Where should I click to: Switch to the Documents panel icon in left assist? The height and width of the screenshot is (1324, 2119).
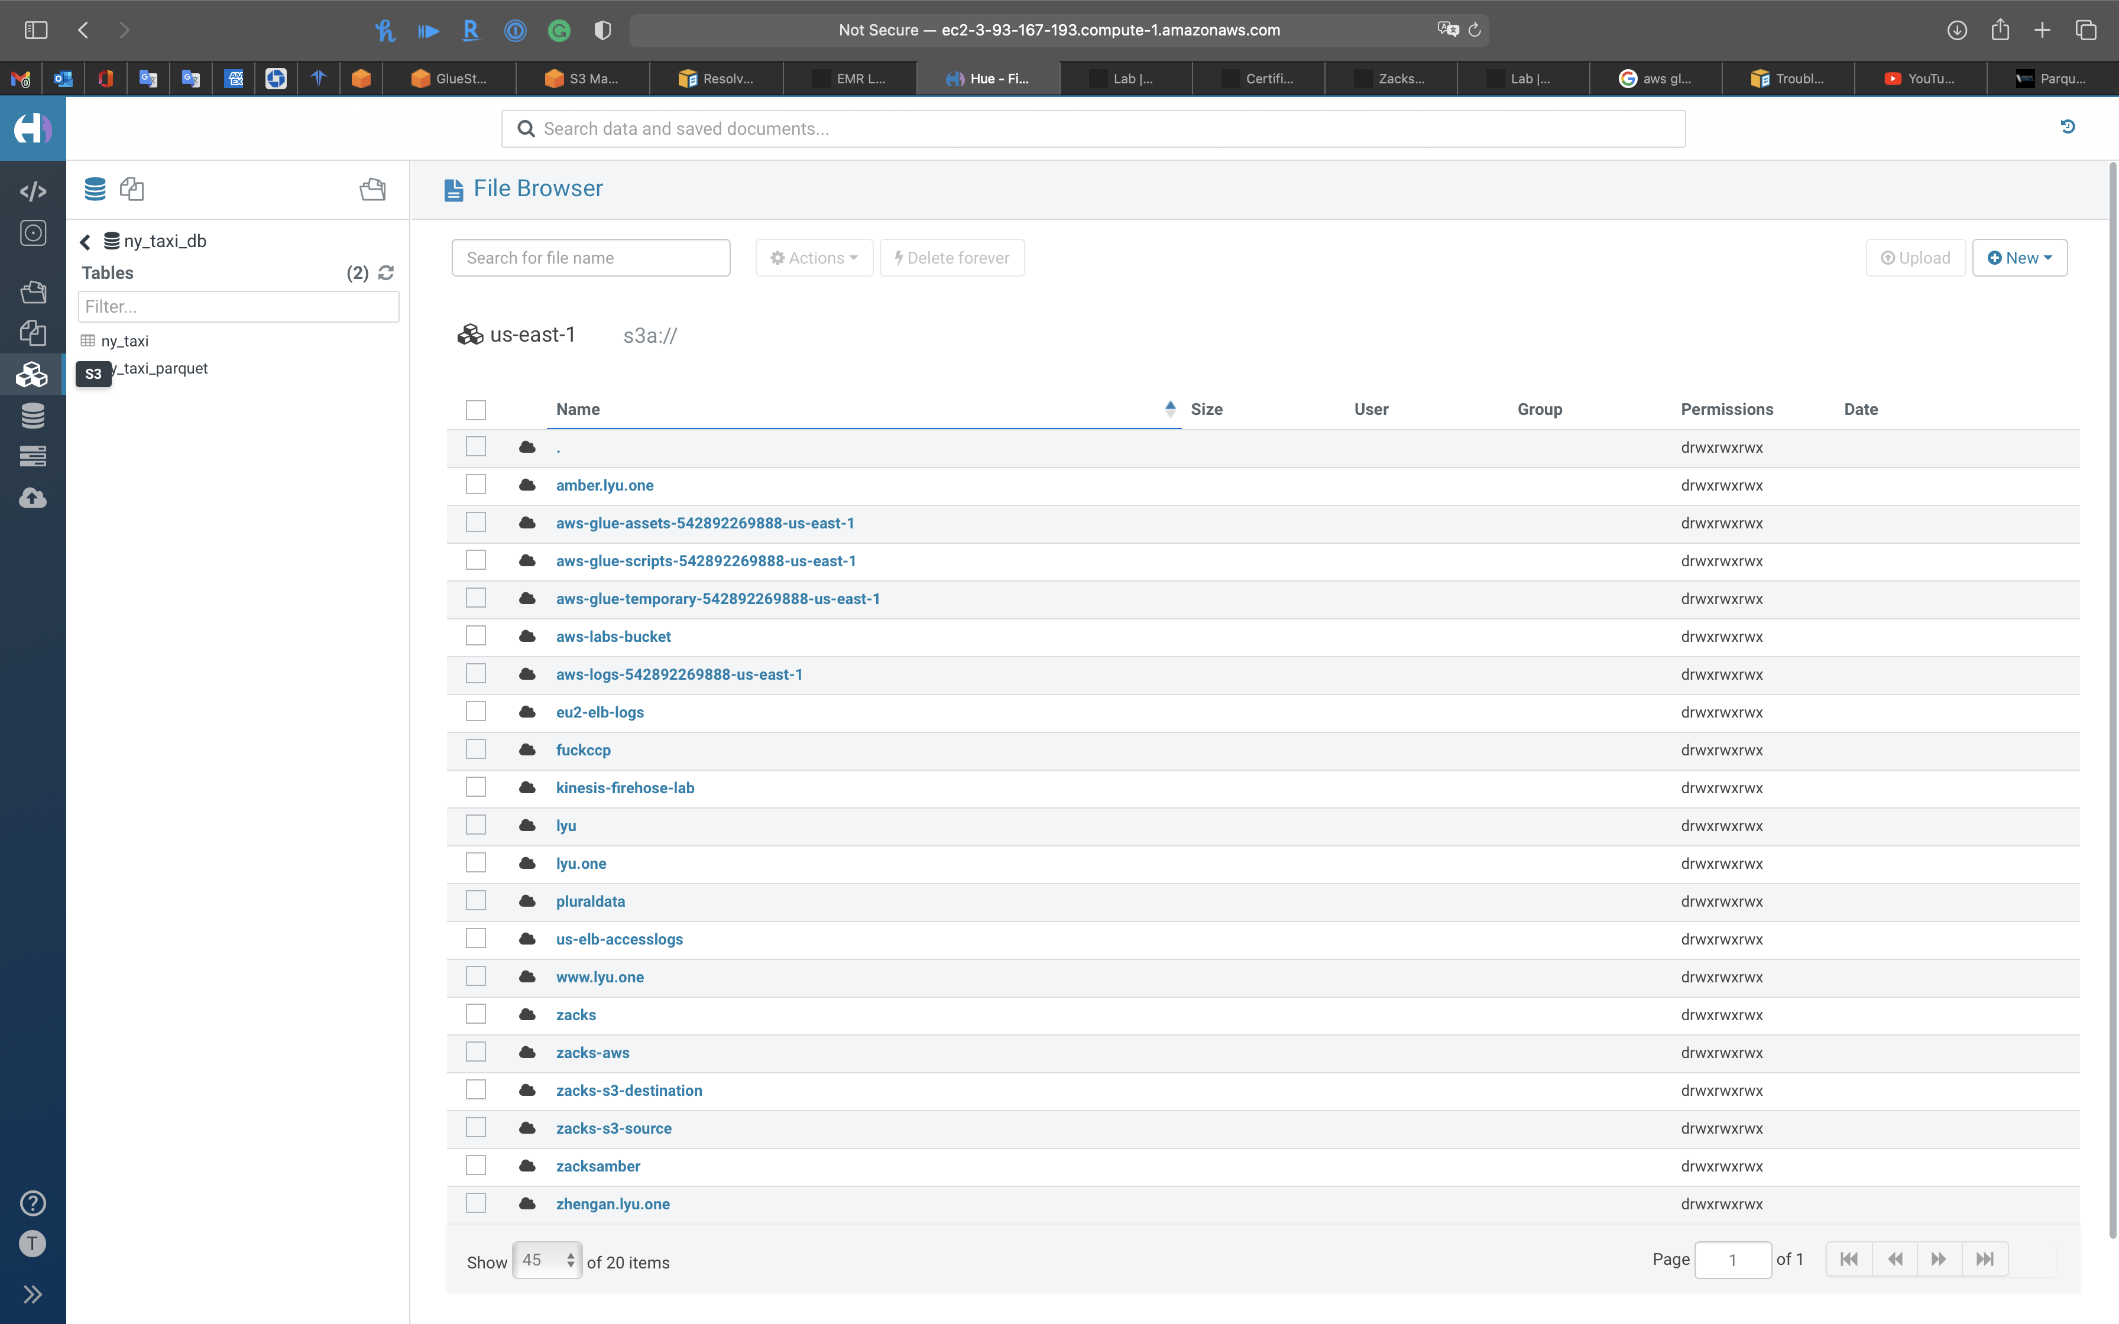pyautogui.click(x=132, y=189)
